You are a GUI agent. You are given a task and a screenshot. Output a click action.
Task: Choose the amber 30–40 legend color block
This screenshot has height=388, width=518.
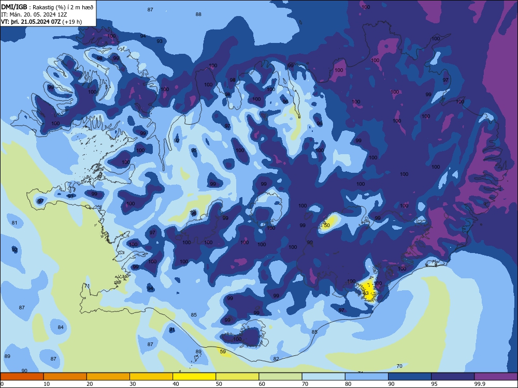pos(151,377)
